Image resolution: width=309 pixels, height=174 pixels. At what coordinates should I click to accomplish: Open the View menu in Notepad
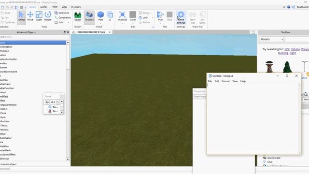coord(235,81)
